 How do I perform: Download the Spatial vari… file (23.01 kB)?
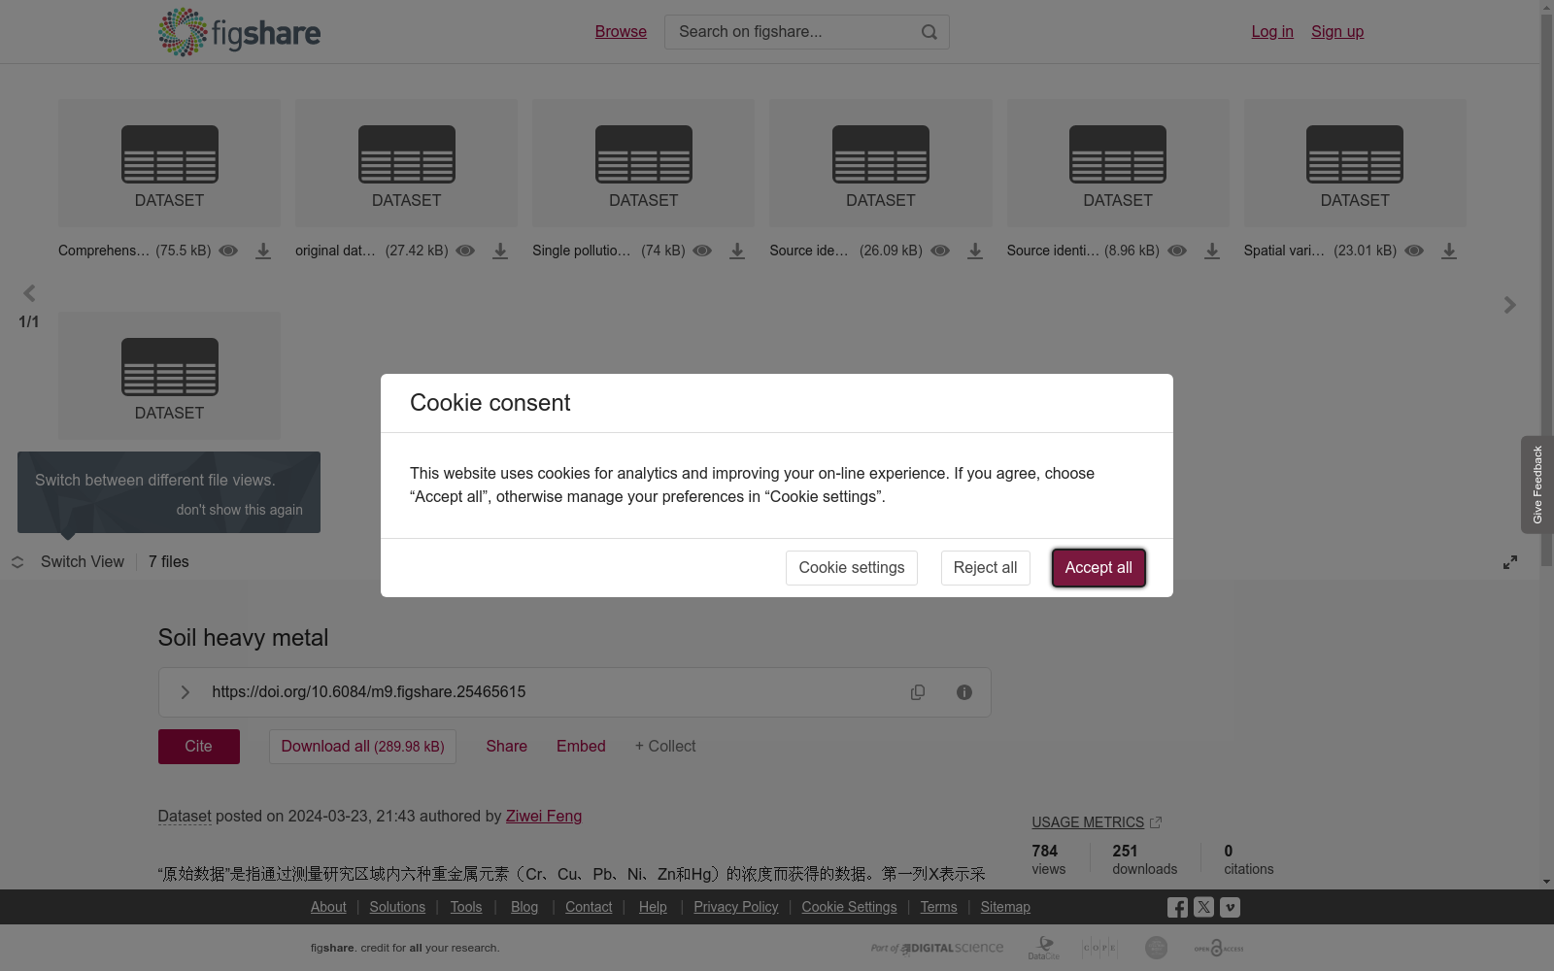tap(1449, 251)
